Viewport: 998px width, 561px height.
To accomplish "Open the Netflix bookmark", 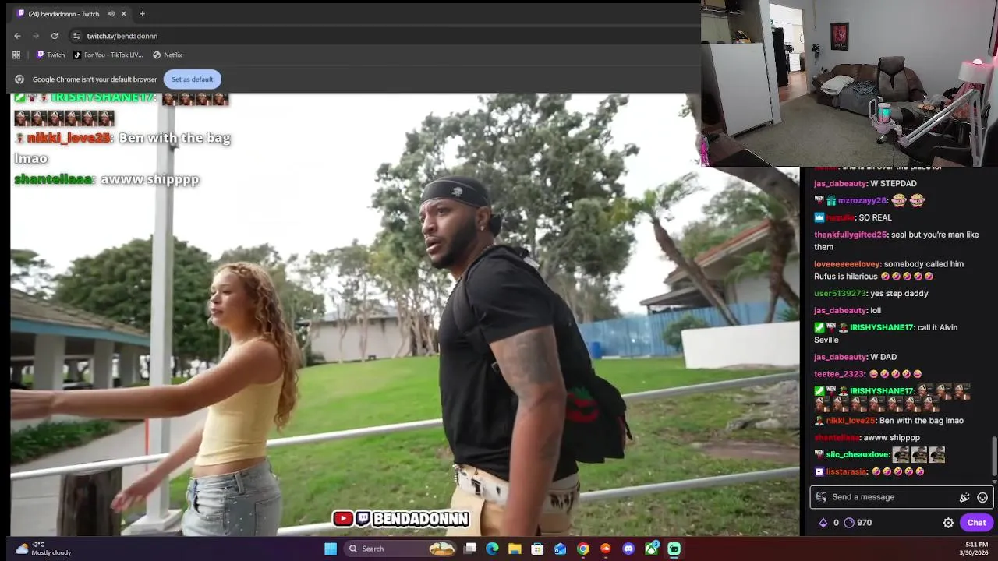I will tap(168, 55).
